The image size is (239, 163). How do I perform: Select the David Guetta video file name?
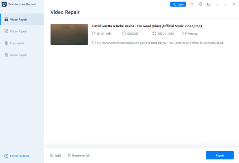click(147, 26)
